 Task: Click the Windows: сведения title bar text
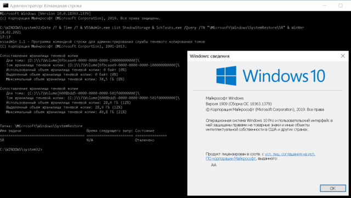click(x=210, y=56)
